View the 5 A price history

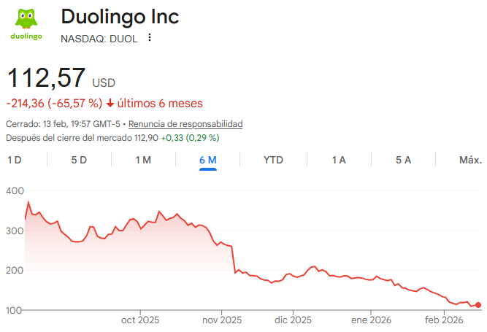click(x=403, y=160)
